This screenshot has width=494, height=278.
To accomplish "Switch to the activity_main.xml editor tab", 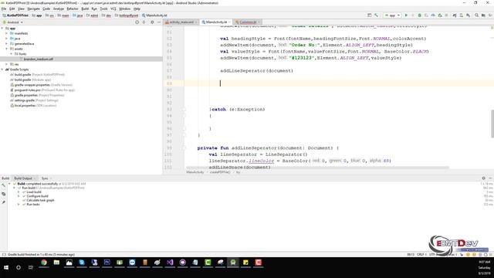I will [x=181, y=22].
